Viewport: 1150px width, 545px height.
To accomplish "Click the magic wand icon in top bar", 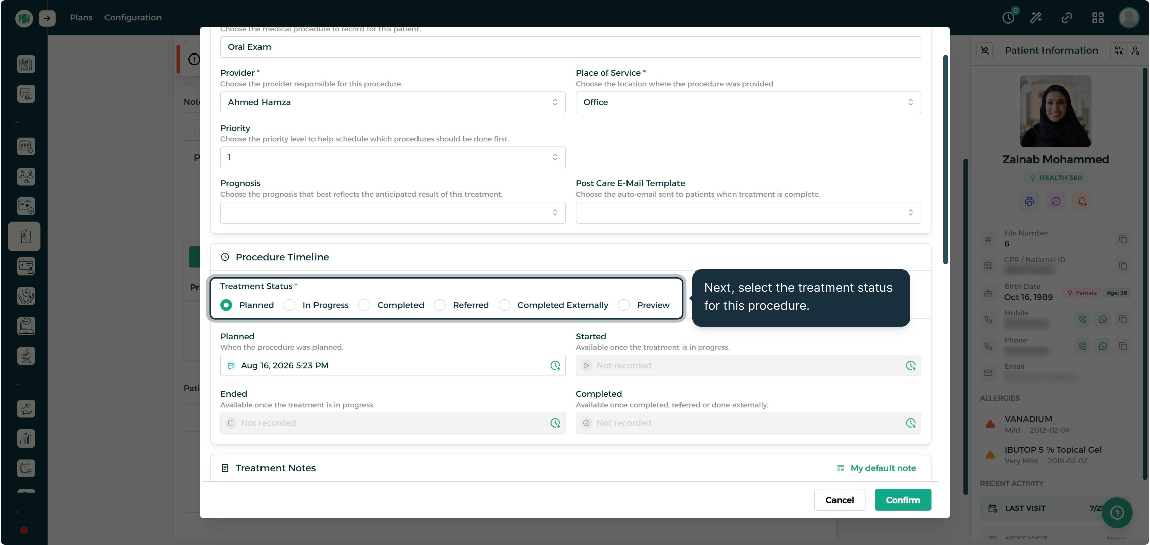I will [1036, 18].
